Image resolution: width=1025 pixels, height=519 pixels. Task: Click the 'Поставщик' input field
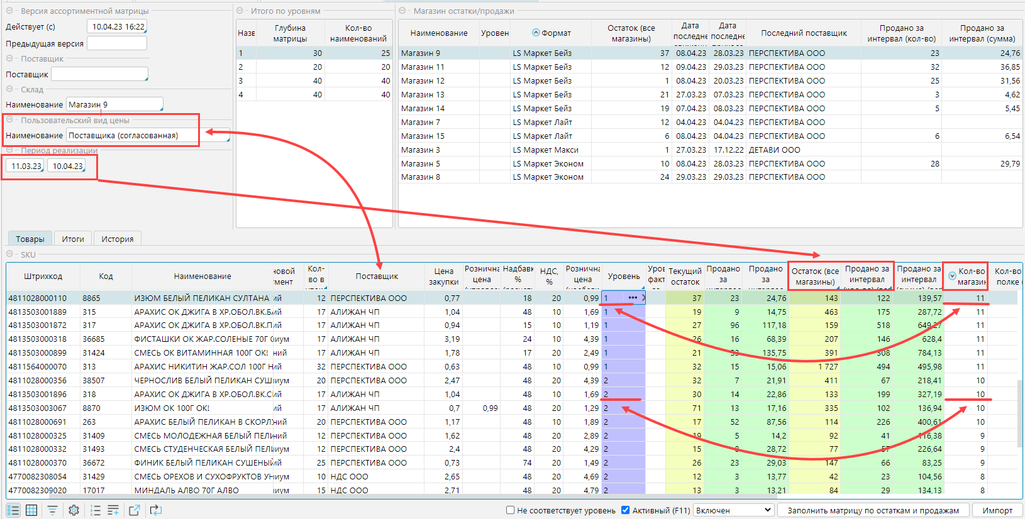point(99,74)
